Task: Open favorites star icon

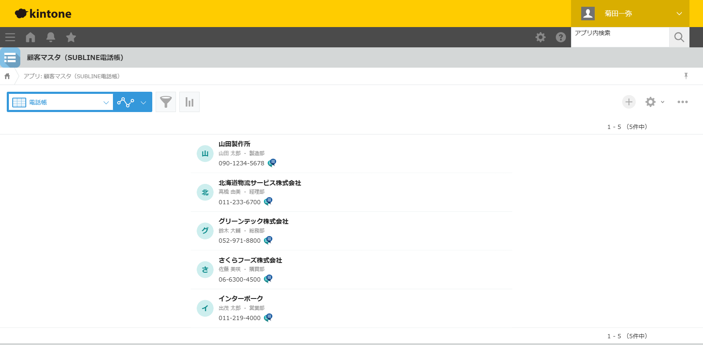Action: (x=71, y=37)
